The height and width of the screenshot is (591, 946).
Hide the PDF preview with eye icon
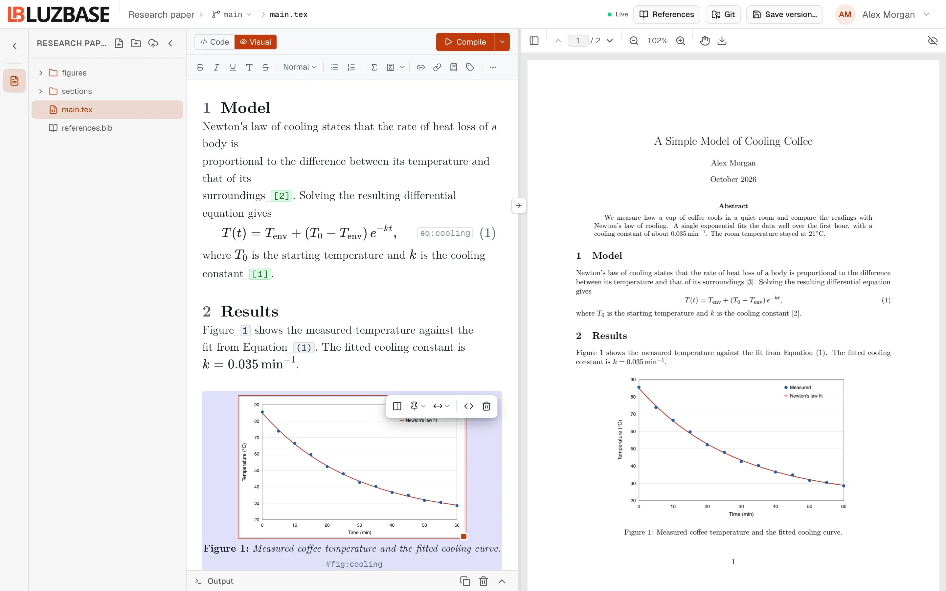tap(933, 41)
